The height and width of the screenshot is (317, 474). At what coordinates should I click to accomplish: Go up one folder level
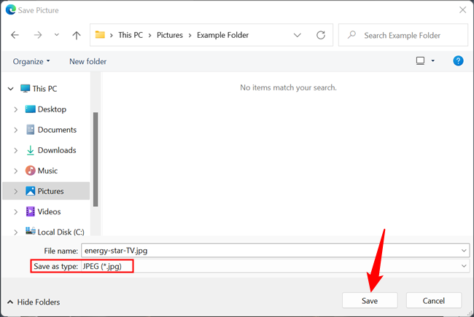(77, 36)
